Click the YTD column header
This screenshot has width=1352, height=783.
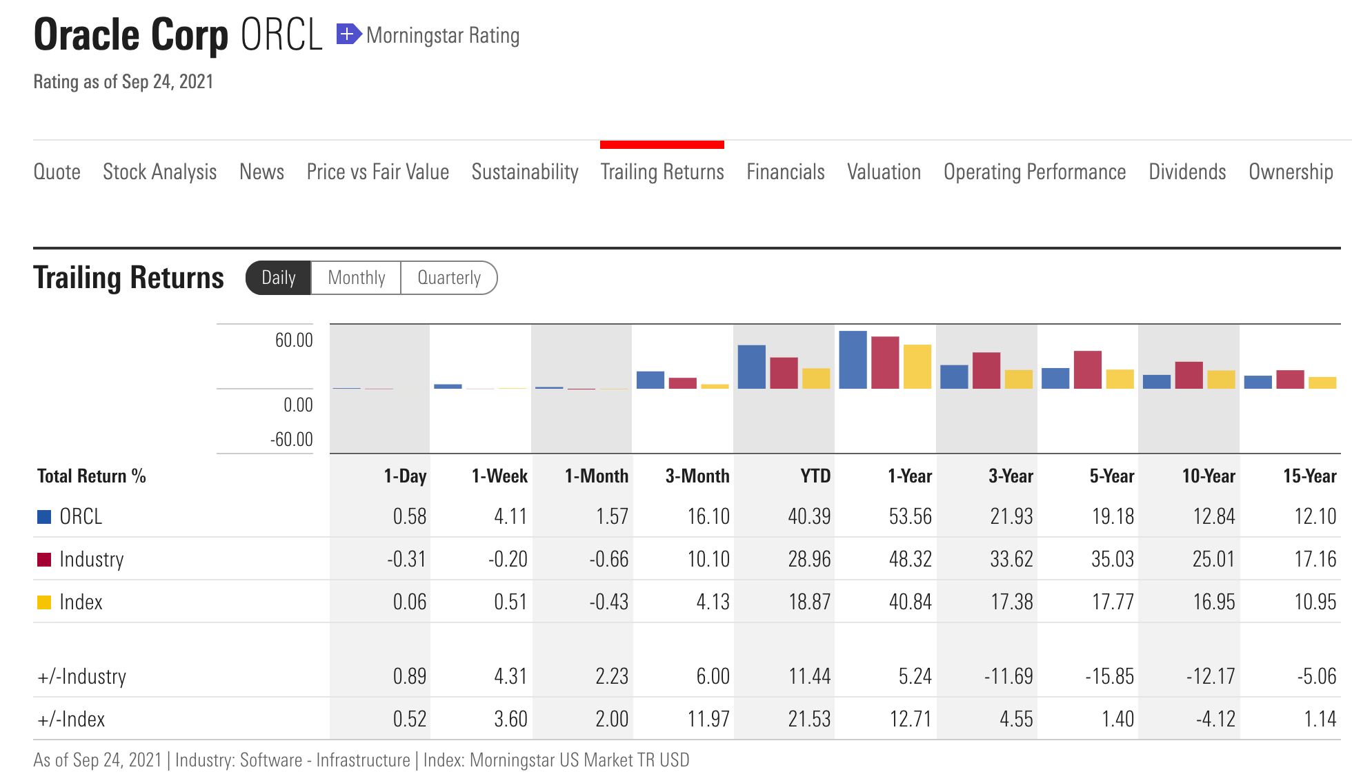[x=815, y=476]
